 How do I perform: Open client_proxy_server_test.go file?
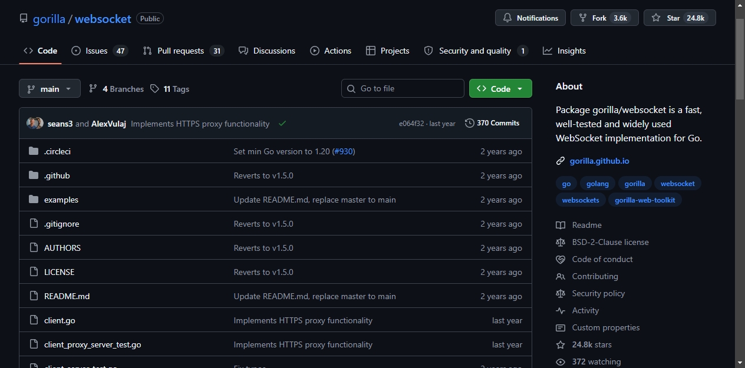point(93,344)
